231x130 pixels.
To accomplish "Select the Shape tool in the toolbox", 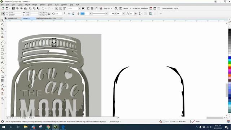I will 2,24.
